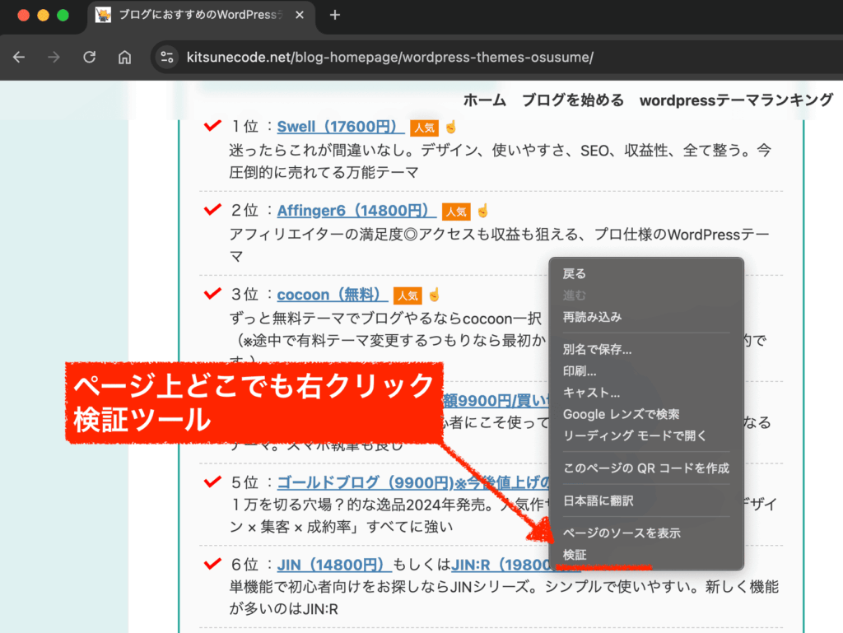Open site info icon in address bar
Image resolution: width=843 pixels, height=633 pixels.
[167, 57]
